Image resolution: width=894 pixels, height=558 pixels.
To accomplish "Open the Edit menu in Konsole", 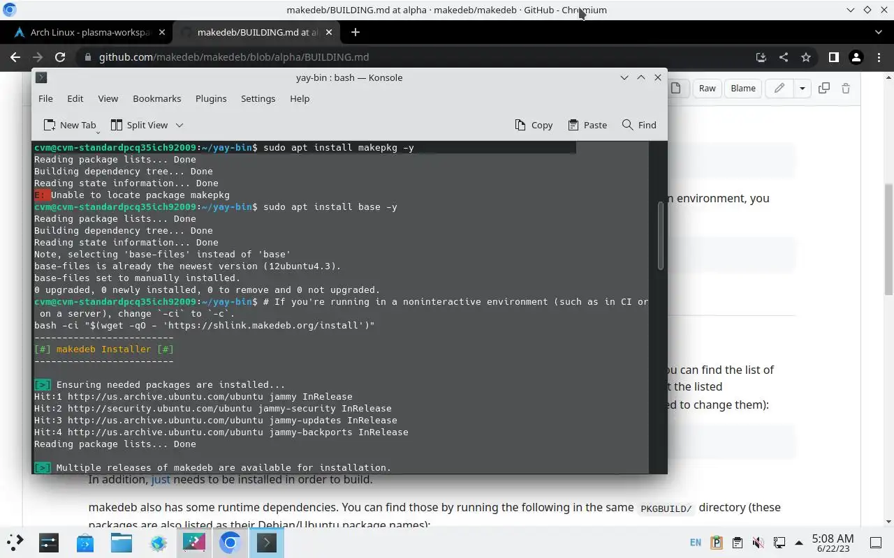I will click(x=75, y=98).
